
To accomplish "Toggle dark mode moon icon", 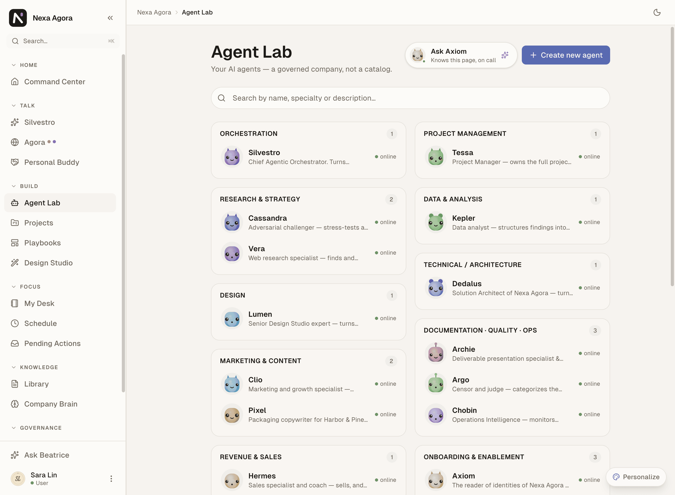I will click(657, 12).
